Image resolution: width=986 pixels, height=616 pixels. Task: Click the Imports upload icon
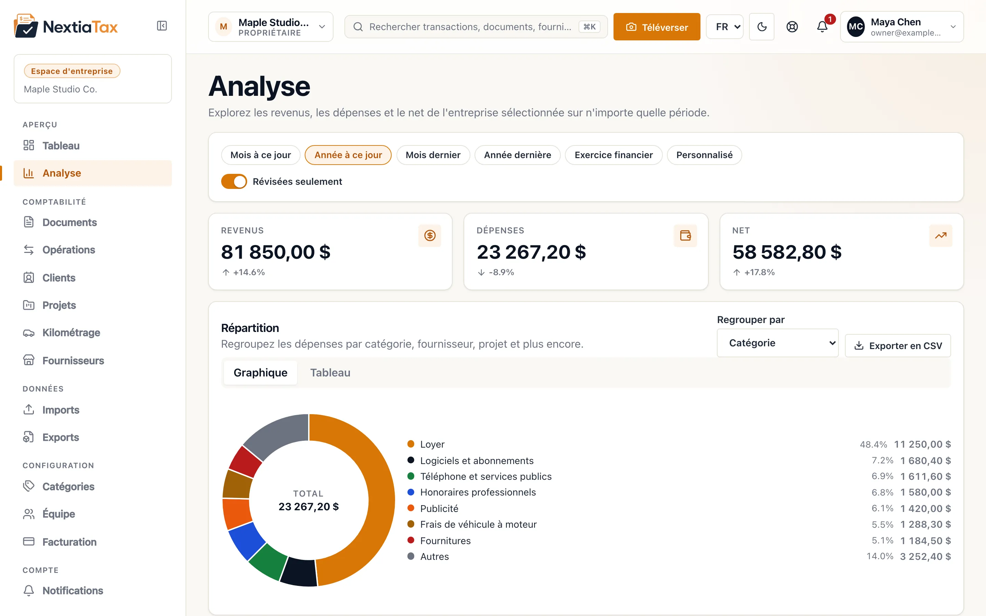28,409
